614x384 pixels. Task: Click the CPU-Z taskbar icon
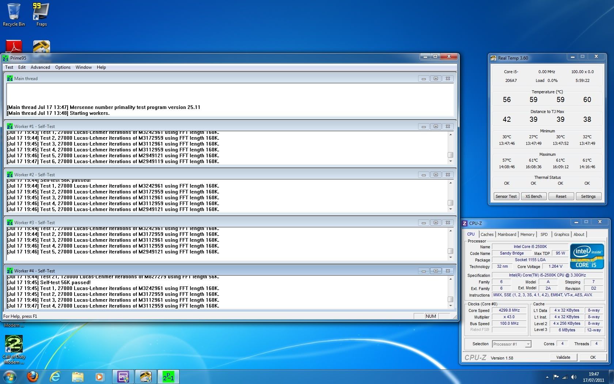[x=123, y=376]
